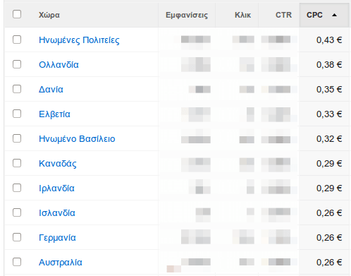Image resolution: width=351 pixels, height=276 pixels.
Task: Tick the select-all checkbox in header
Action: [x=17, y=14]
